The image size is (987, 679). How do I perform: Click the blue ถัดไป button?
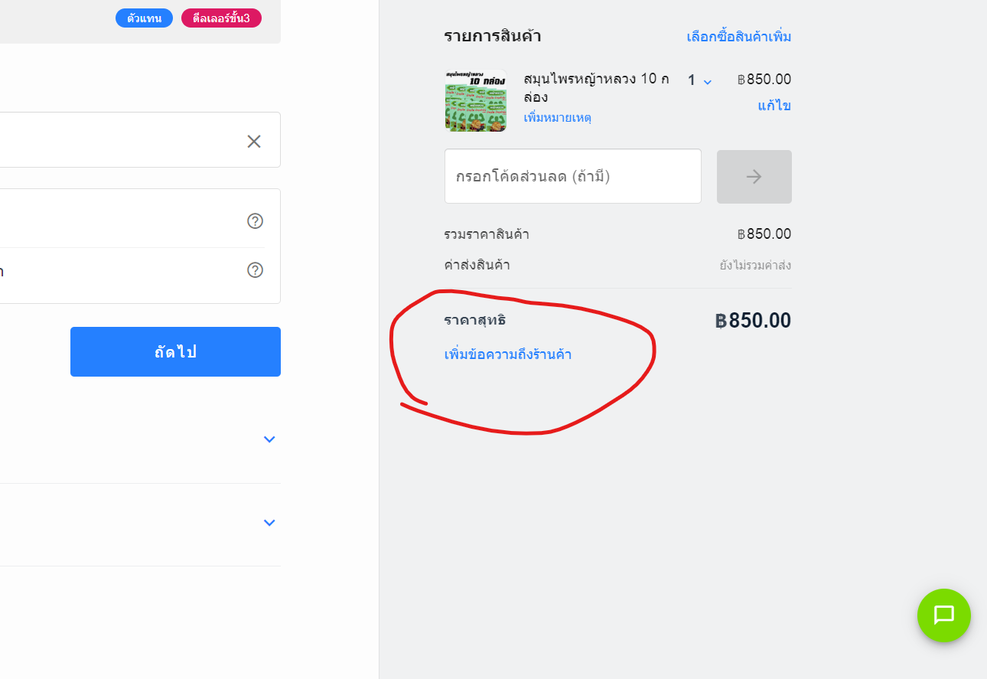pos(175,351)
